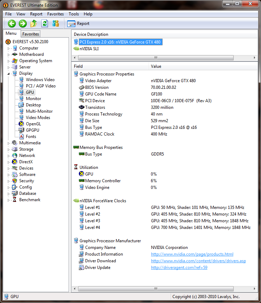Select the nVIDIA SLI device entry
This screenshot has height=303, width=261.
[x=89, y=49]
